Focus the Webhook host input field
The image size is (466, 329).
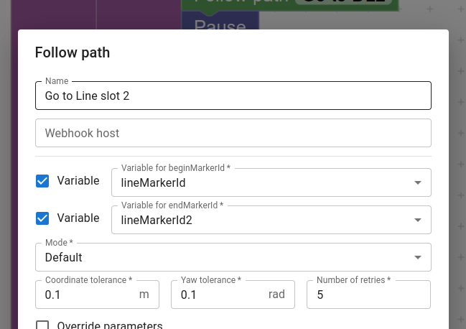tap(233, 133)
